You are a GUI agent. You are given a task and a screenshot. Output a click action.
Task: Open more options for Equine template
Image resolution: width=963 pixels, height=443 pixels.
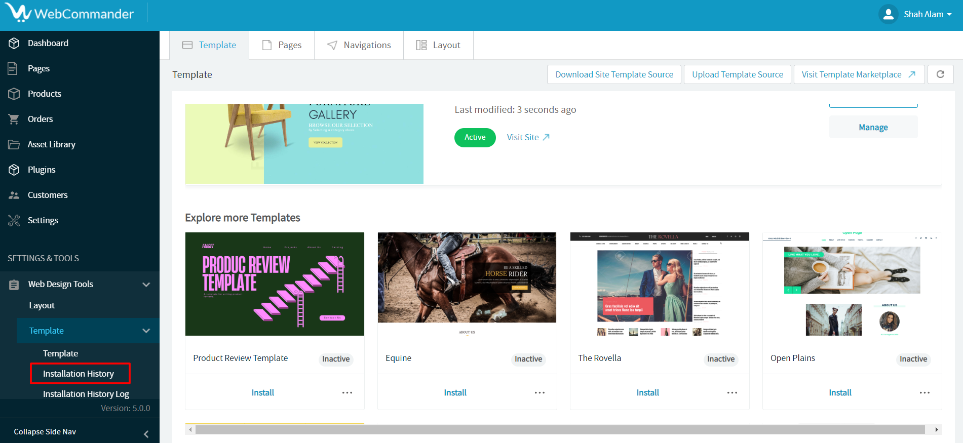tap(540, 393)
